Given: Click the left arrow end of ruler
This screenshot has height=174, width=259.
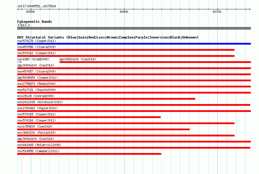Looking at the screenshot, I should (x=18, y=9).
